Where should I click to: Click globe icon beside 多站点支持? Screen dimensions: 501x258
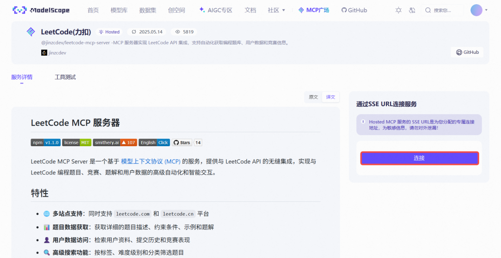pos(47,214)
